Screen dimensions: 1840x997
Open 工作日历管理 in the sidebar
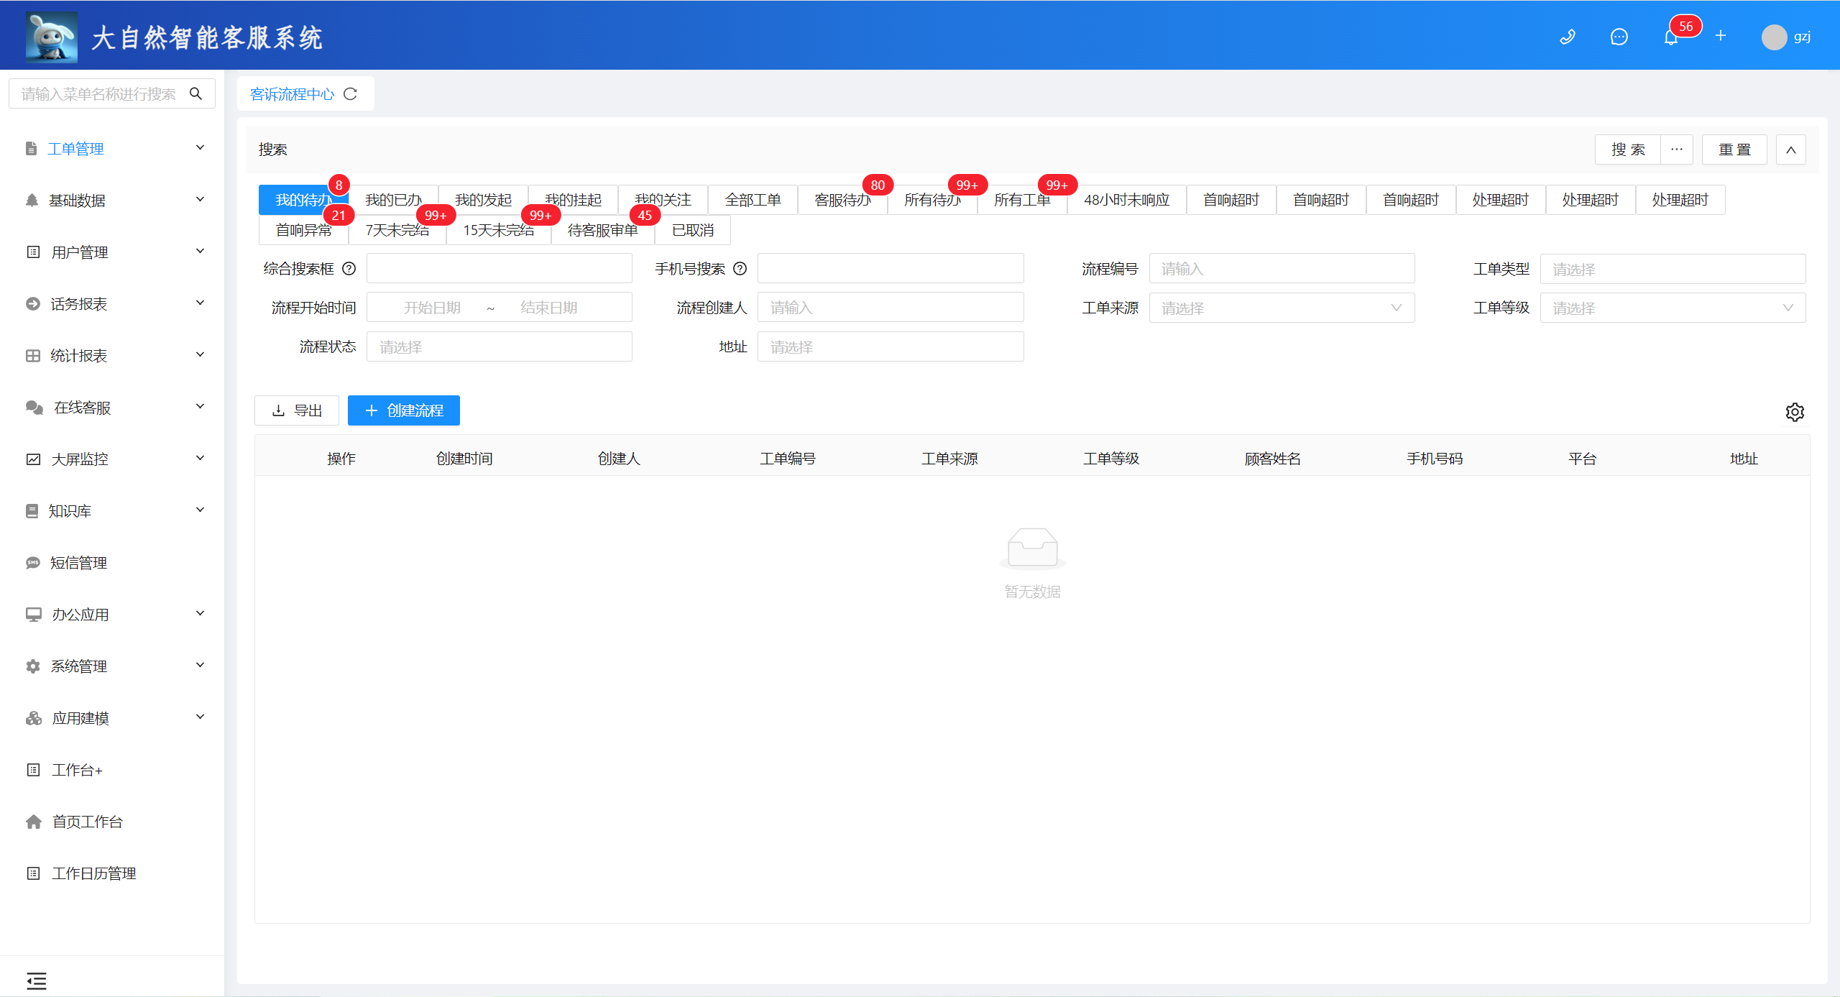coord(94,873)
